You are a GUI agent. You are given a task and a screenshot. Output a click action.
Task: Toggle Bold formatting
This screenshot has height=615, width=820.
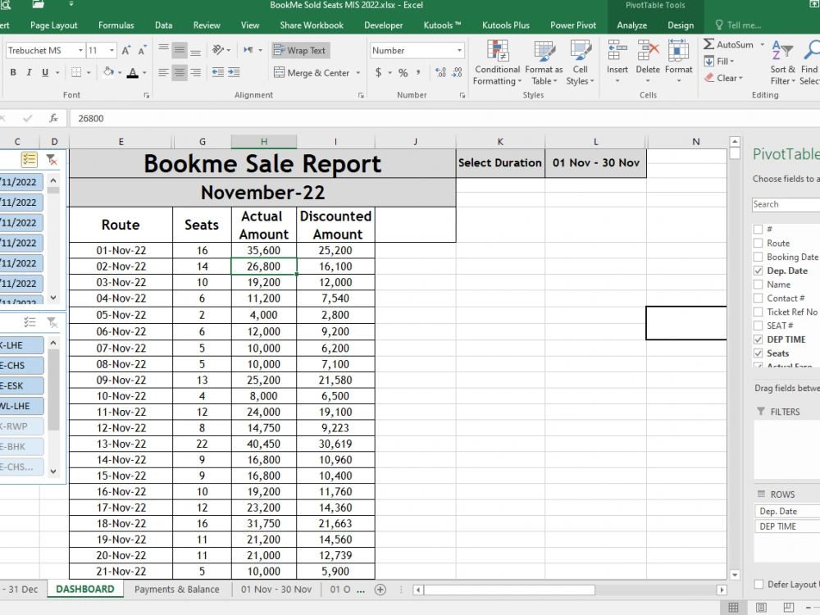pyautogui.click(x=13, y=73)
